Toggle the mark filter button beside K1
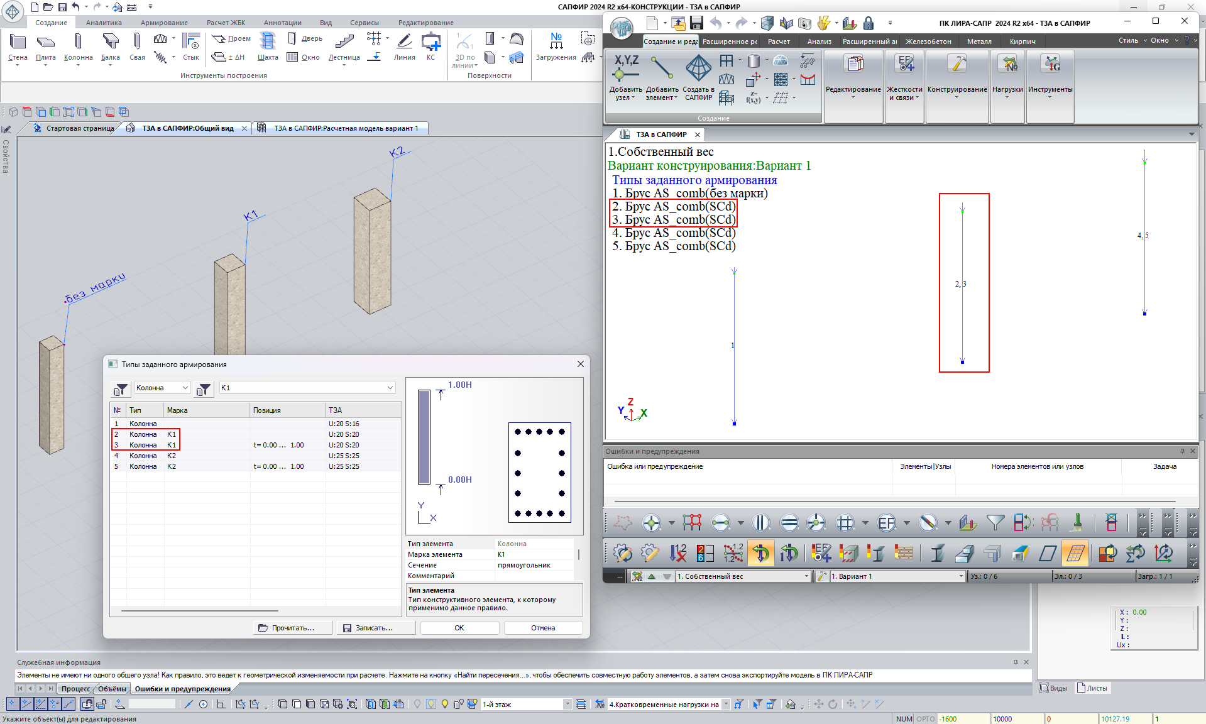 [x=204, y=388]
